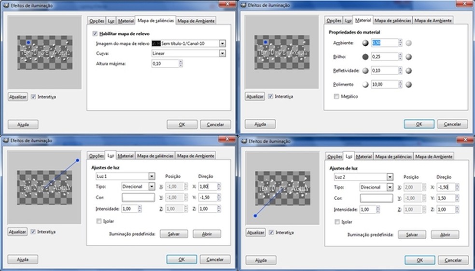
Task: Toggle Isolar checkbox in Luz 2 window
Action: 337,222
